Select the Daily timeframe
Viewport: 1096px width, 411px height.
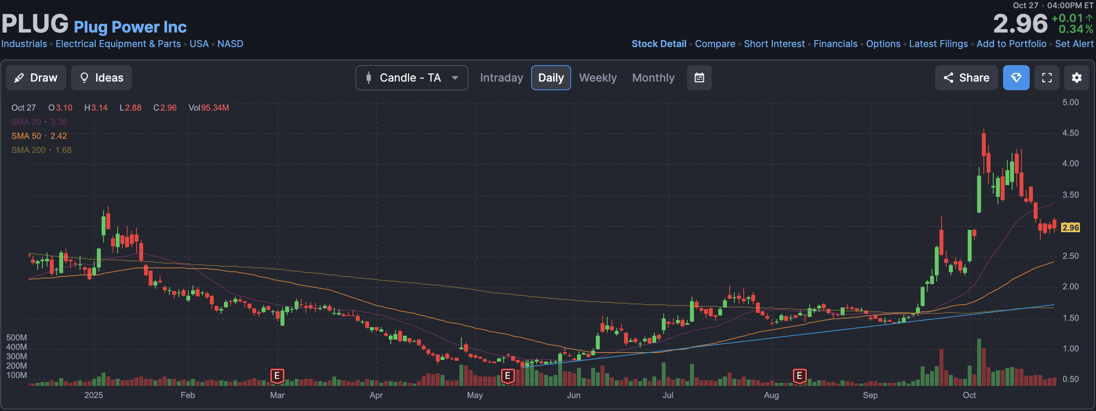(x=551, y=77)
